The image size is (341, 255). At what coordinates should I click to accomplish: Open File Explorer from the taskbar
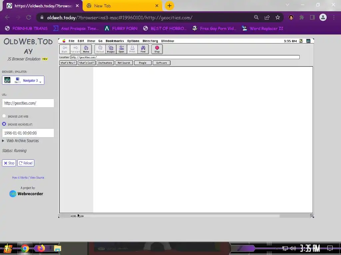click(x=57, y=248)
